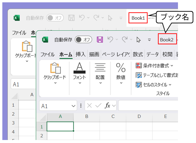Open クリップボード group in Book2 ribbon
Viewport: 196px width, 143px height.
55,73
